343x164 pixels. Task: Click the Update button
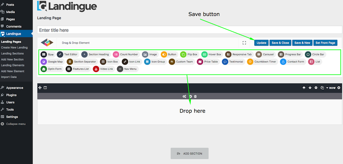[261, 43]
